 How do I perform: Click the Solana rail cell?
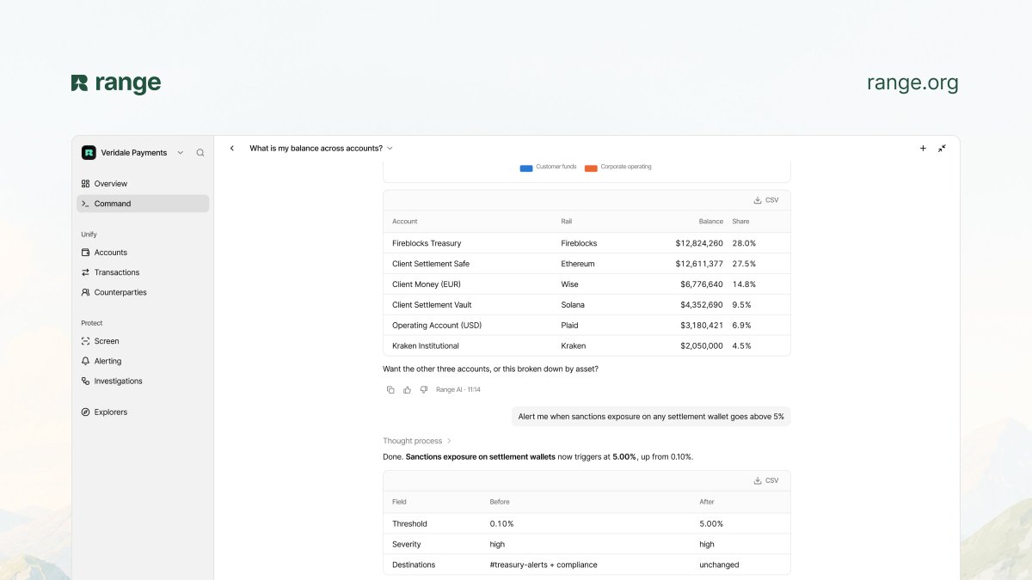[572, 305]
